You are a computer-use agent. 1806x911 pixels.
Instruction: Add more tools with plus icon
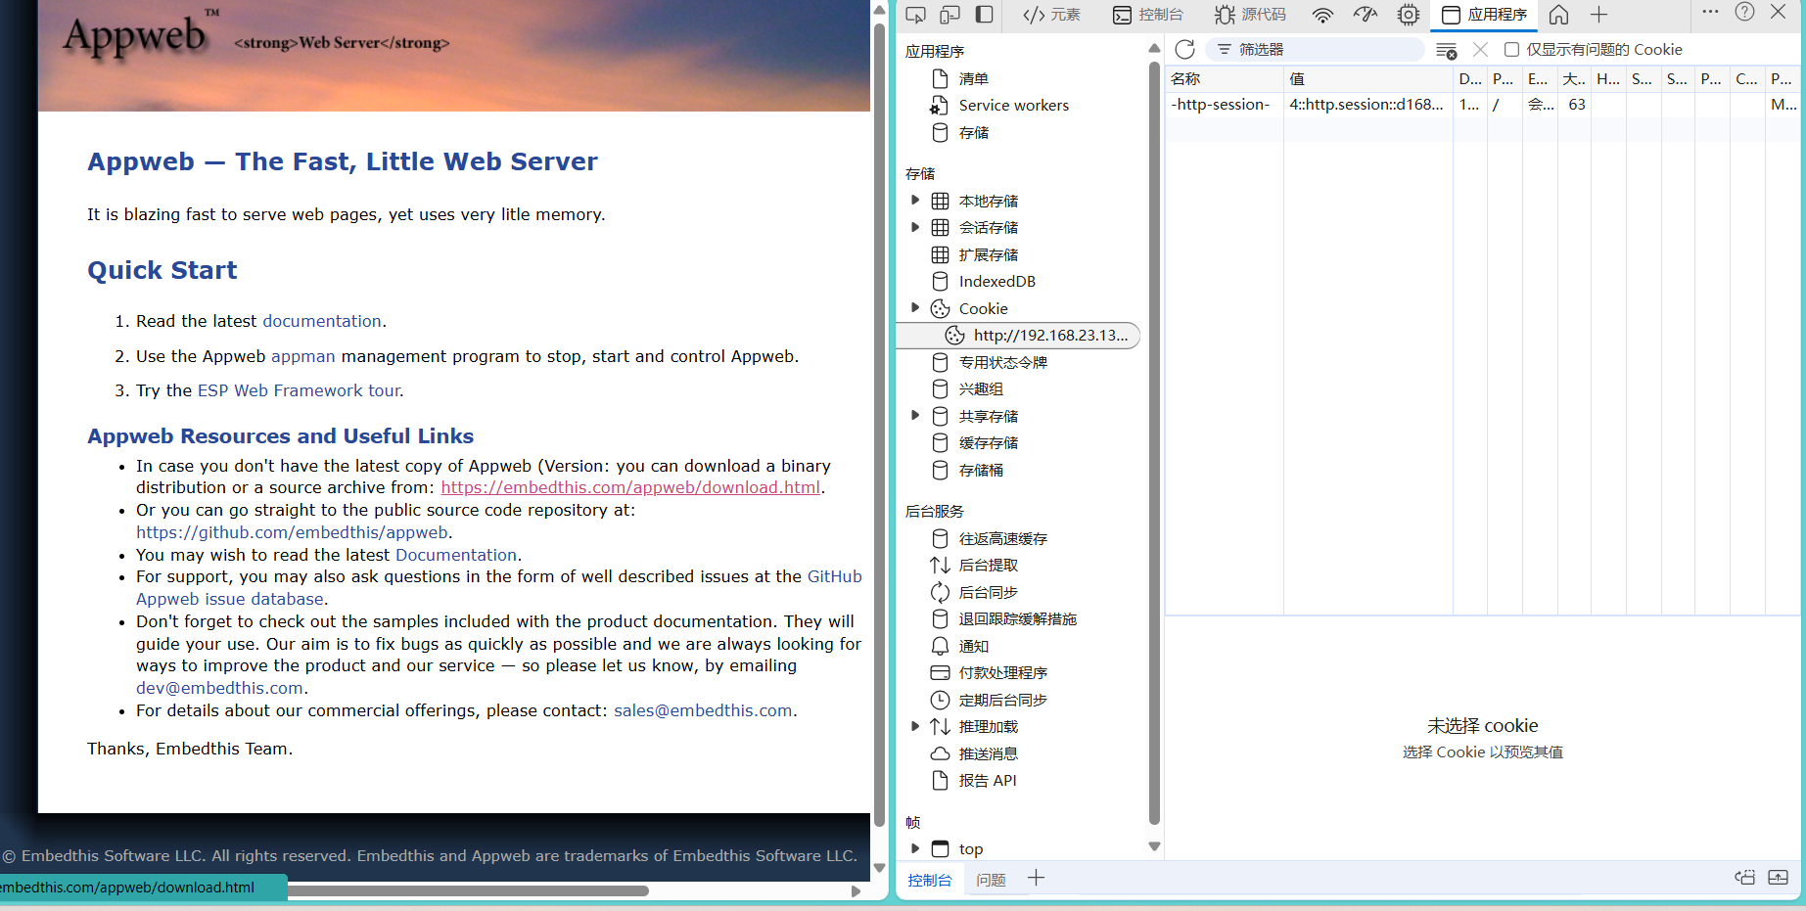[x=1599, y=15]
